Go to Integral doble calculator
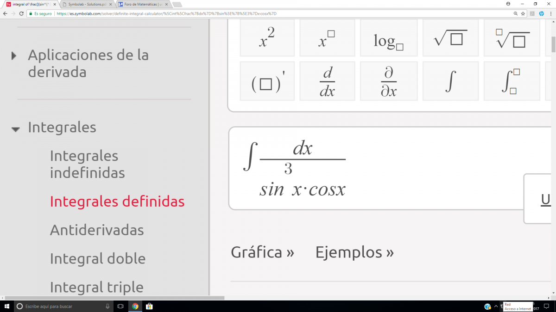This screenshot has width=556, height=312. pyautogui.click(x=97, y=258)
